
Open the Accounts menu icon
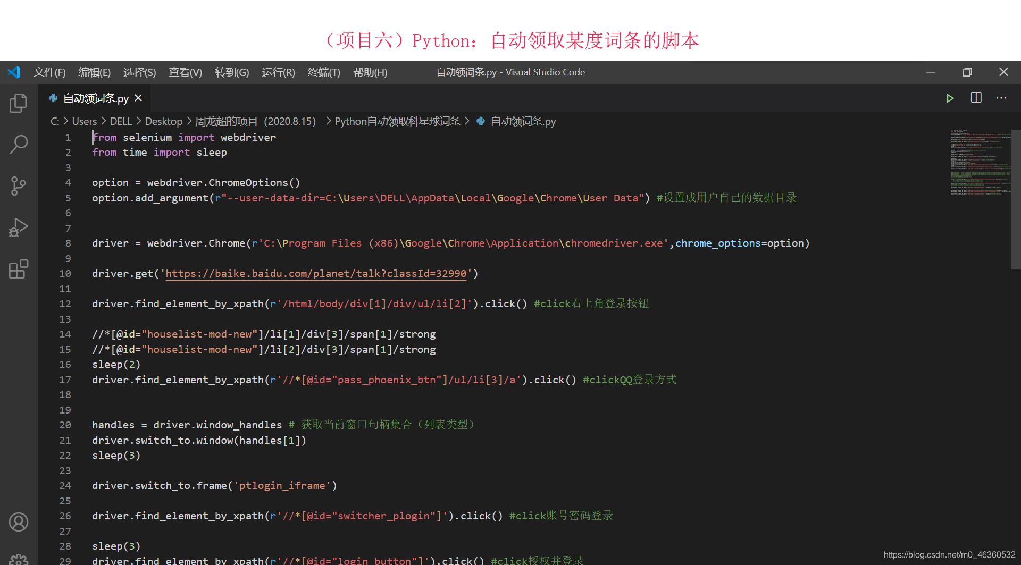(x=19, y=522)
